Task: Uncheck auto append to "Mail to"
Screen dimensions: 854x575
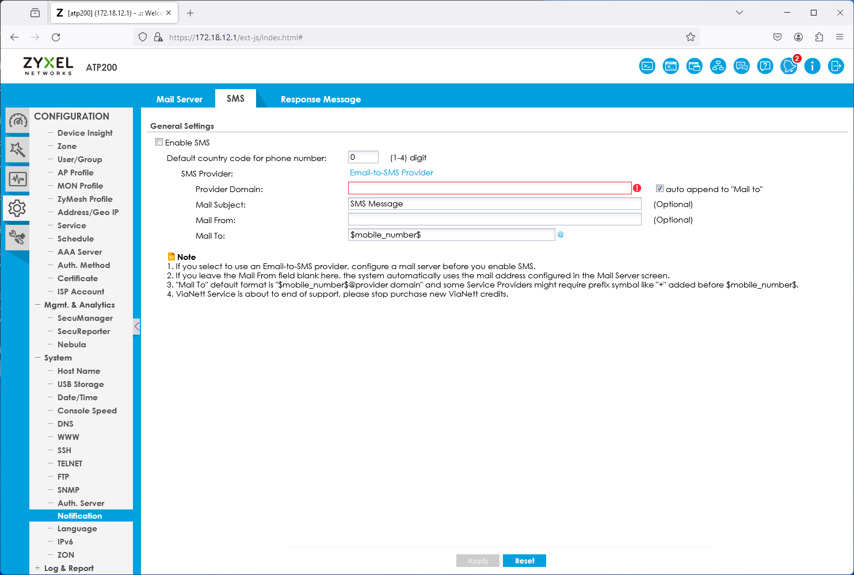Action: coord(660,189)
